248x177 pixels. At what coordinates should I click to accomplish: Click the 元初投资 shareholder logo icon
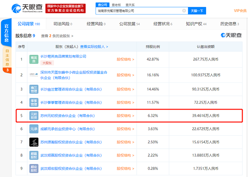34,115
